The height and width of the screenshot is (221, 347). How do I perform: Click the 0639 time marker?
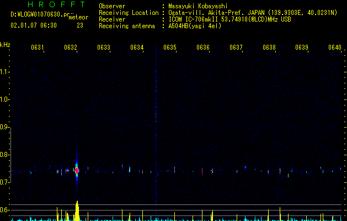[x=302, y=48]
